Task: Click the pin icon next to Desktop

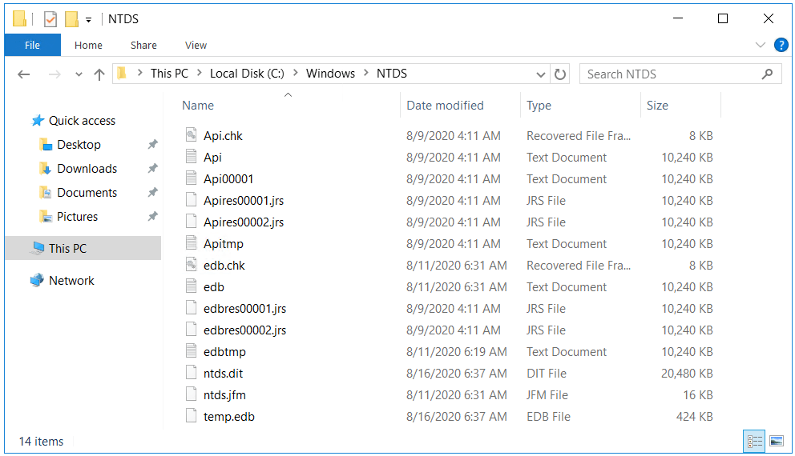Action: (152, 144)
